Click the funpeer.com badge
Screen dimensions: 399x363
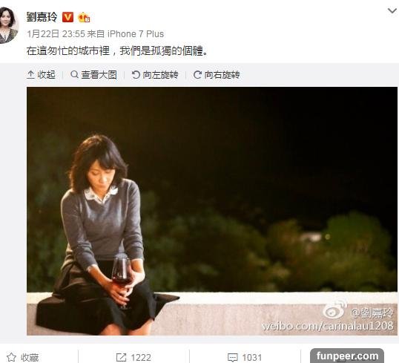click(x=347, y=356)
